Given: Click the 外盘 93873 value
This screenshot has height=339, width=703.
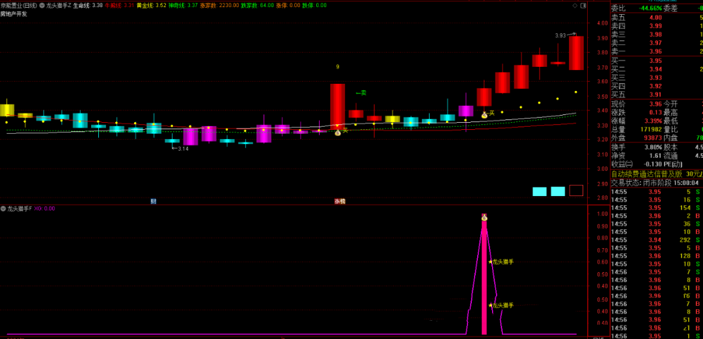Looking at the screenshot, I should point(653,138).
